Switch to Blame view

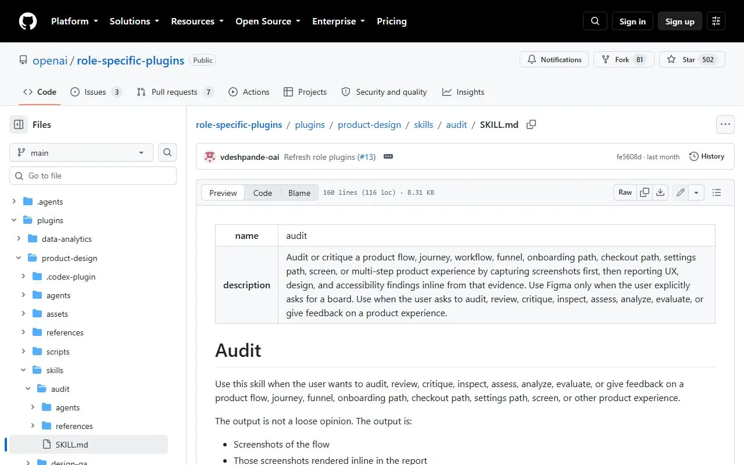click(x=299, y=193)
